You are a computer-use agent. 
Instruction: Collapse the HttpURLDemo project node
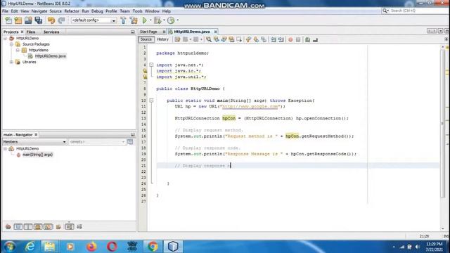[5, 38]
